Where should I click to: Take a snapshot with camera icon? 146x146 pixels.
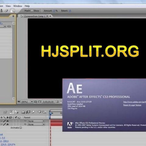click(57, 102)
